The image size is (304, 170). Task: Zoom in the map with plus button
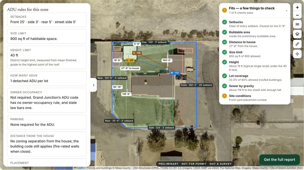point(297,7)
